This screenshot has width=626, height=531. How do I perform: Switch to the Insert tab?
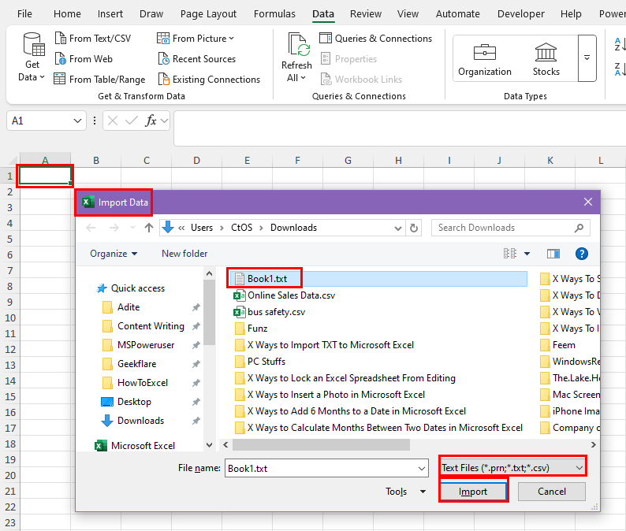110,14
